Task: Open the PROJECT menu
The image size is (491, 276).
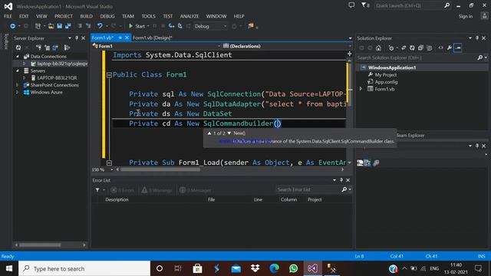Action: 64,16
